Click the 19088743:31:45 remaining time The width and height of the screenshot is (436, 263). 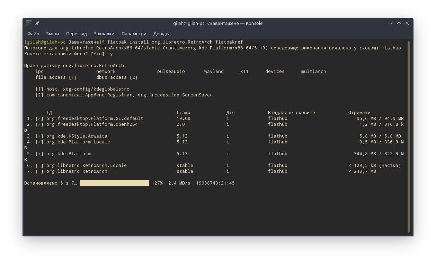[215, 183]
